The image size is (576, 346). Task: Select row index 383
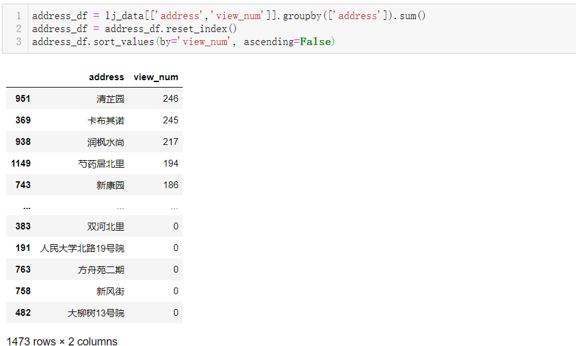[x=23, y=226]
